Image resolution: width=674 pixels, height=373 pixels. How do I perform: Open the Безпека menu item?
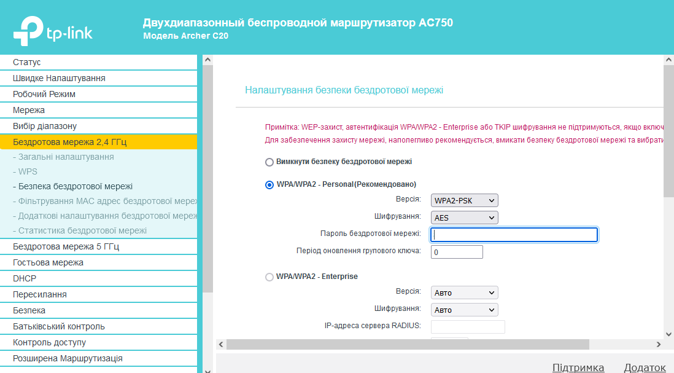click(x=98, y=310)
